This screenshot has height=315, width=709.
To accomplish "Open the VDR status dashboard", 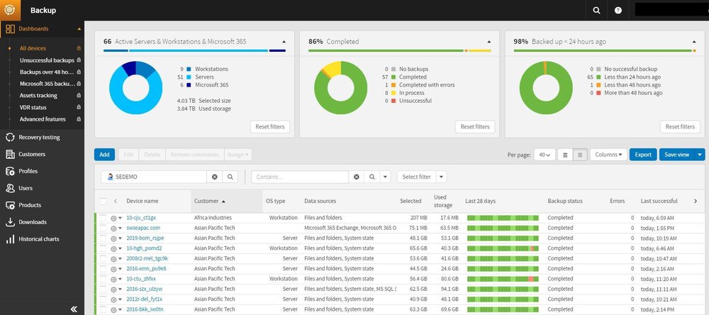I will pos(33,107).
